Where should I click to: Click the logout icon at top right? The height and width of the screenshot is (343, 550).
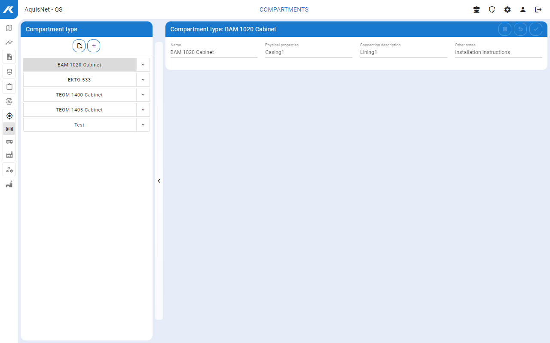[538, 9]
